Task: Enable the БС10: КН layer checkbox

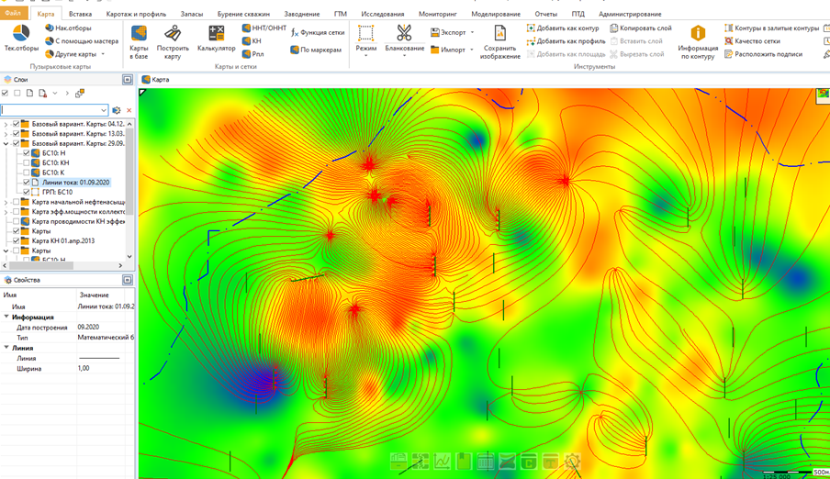Action: (x=27, y=162)
